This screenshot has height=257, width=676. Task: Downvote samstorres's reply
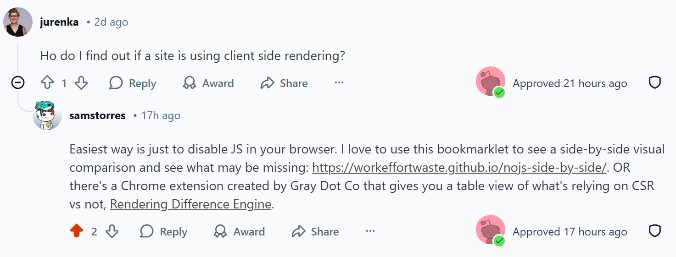112,231
